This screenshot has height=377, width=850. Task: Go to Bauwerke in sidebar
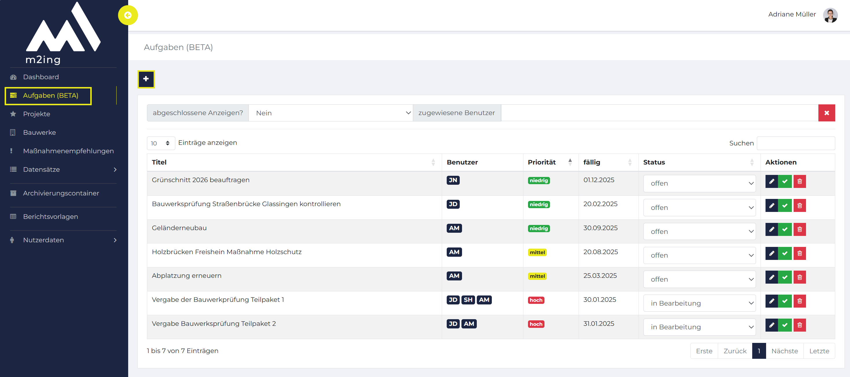pos(39,132)
